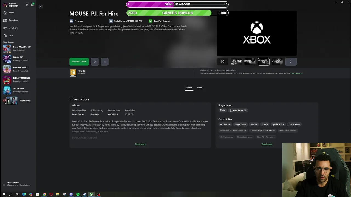This screenshot has height=197, width=351.
Task: Click the Pre-order badge icon
Action: 71,21
